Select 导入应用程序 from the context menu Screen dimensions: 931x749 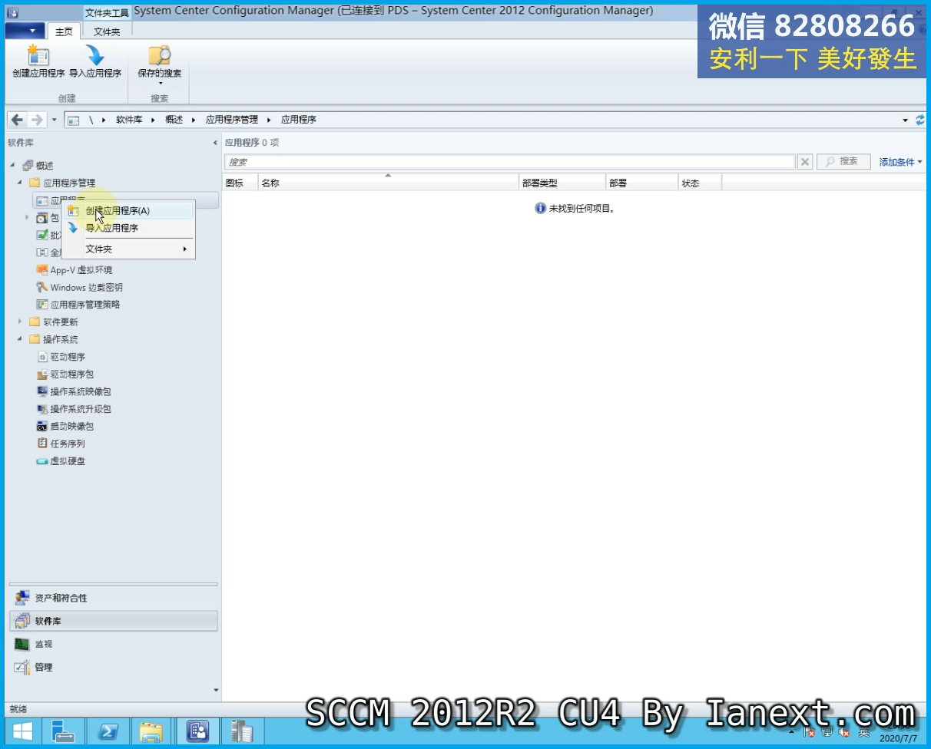(x=128, y=228)
